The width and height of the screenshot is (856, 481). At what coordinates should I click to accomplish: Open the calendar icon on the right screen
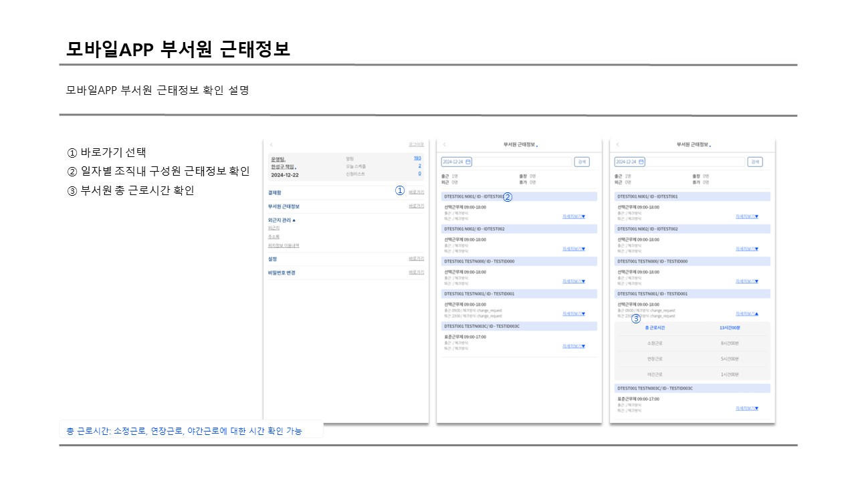click(x=642, y=162)
